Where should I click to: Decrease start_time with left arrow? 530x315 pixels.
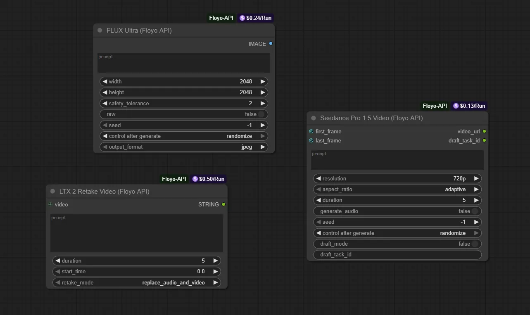(58, 271)
